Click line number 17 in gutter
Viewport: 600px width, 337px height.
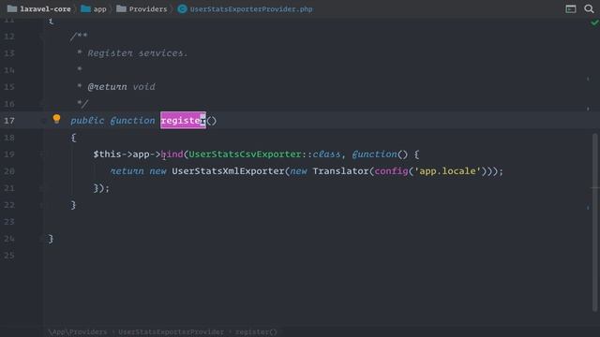9,121
